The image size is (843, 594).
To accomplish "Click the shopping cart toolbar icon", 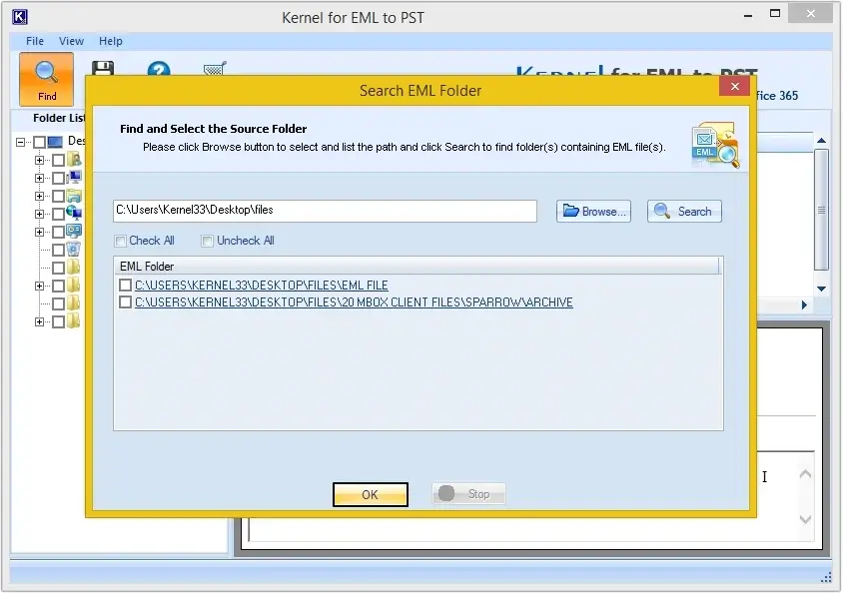I will [x=215, y=68].
